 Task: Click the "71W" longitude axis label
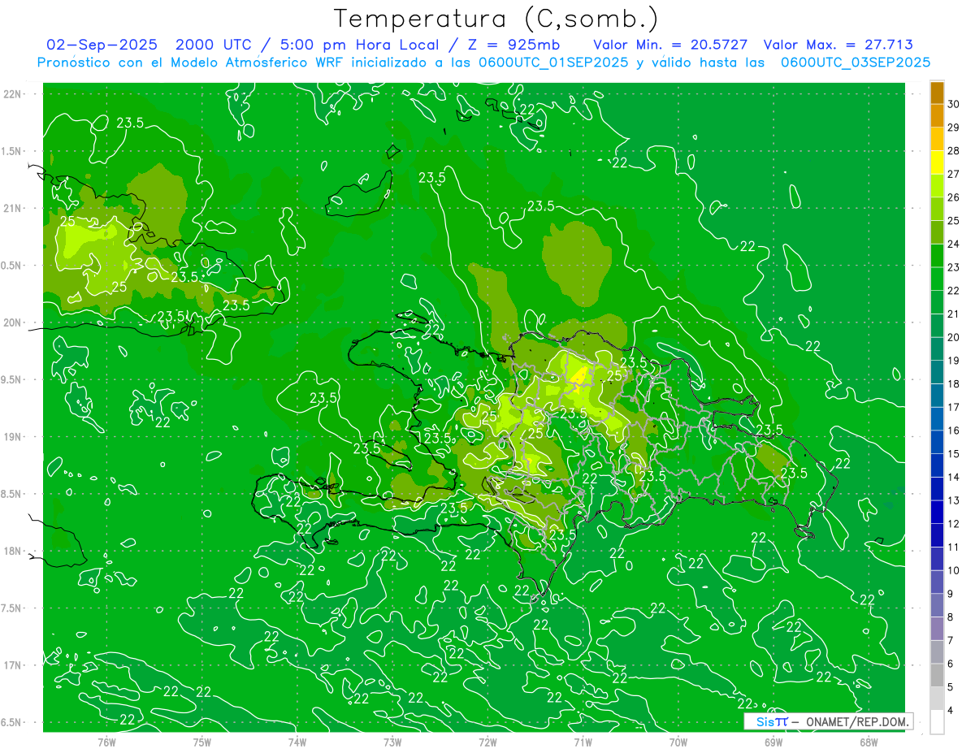583,742
